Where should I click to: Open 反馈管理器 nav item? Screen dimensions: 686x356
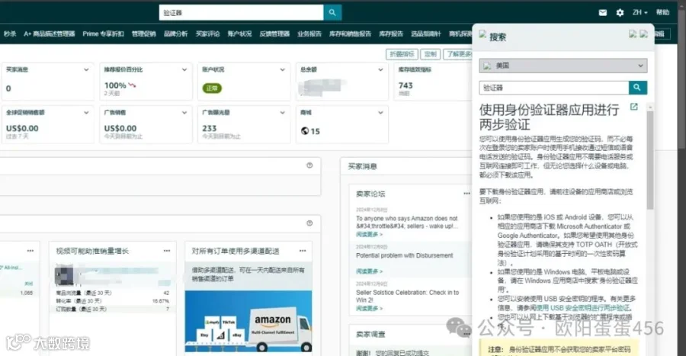(274, 34)
